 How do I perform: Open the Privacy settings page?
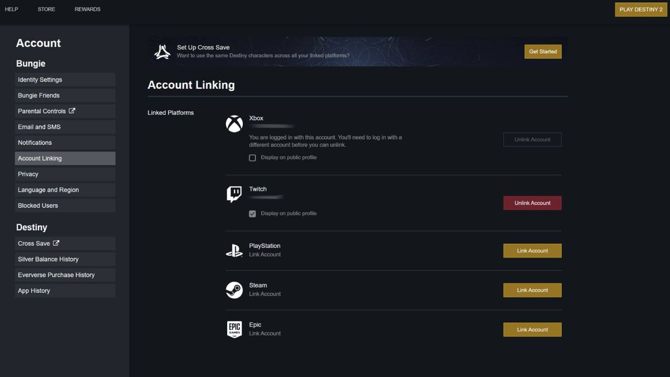[x=65, y=174]
